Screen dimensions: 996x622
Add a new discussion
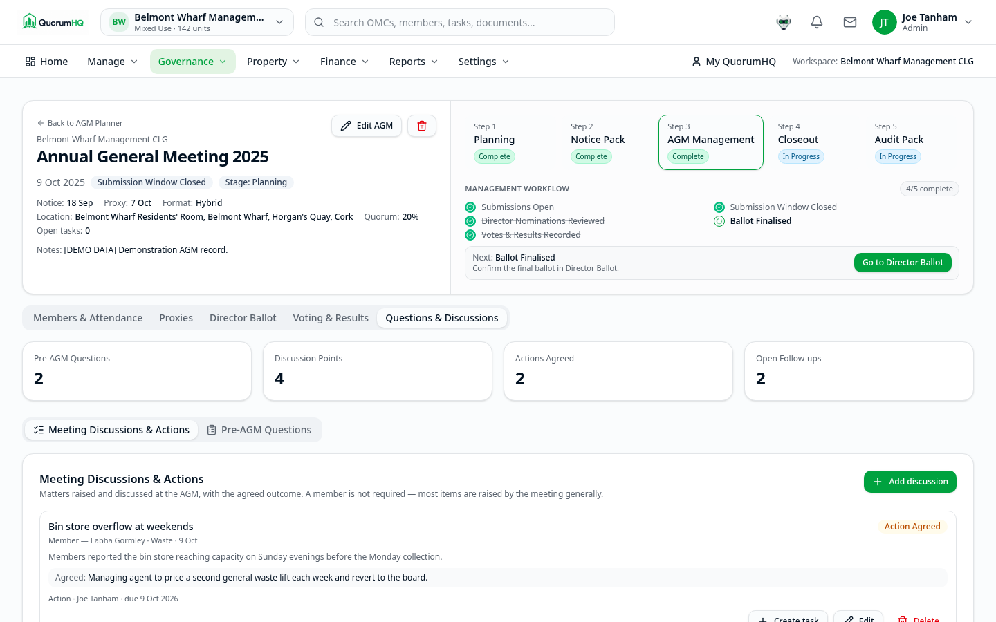click(x=910, y=482)
